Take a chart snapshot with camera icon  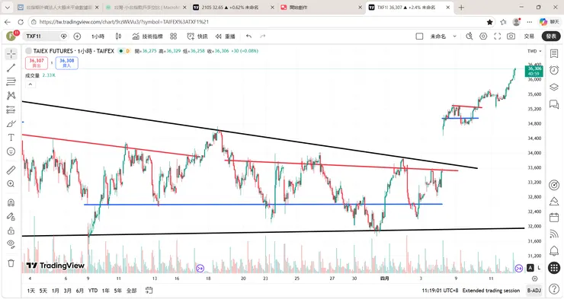511,37
